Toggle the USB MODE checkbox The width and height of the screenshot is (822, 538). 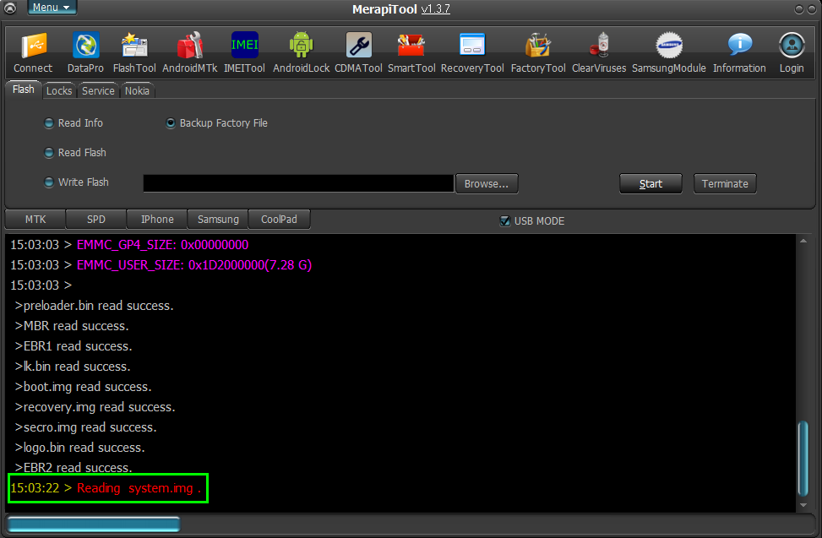click(x=505, y=221)
